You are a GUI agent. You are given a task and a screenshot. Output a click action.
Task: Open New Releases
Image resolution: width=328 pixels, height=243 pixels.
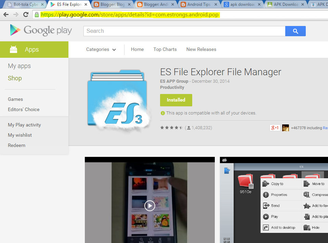(x=201, y=50)
